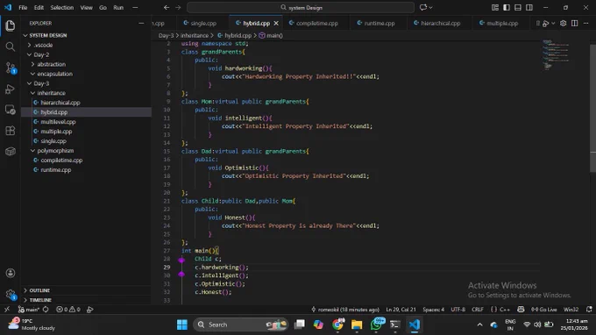Open the Explorer view in activity bar
Screen dimensions: 596x335
click(11, 25)
